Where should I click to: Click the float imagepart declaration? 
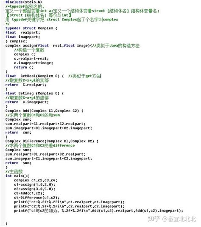[22, 37]
